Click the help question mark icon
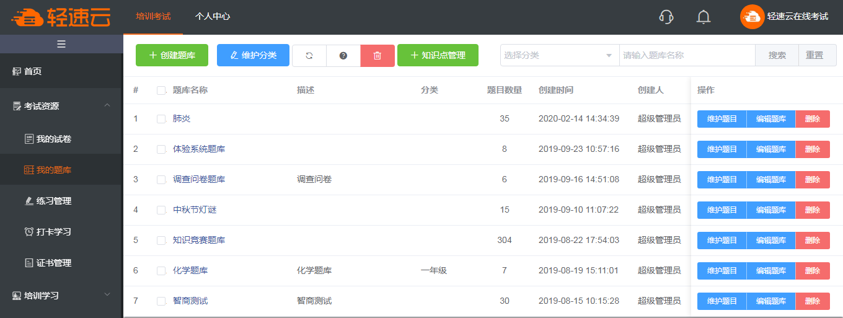 click(343, 55)
